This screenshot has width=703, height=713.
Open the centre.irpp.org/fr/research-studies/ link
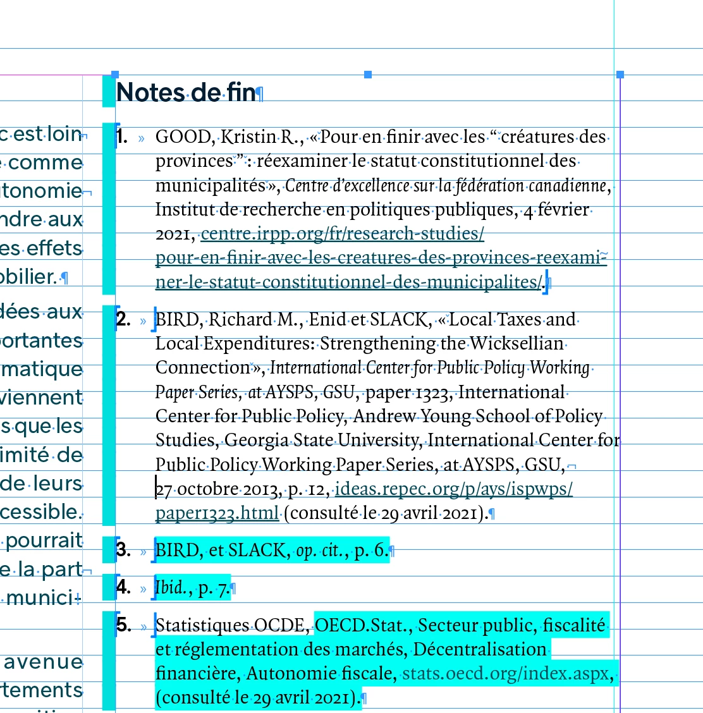tap(343, 234)
